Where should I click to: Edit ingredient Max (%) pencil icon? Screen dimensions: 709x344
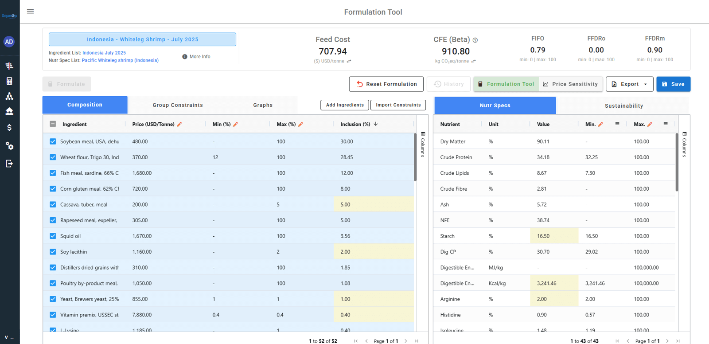(301, 124)
